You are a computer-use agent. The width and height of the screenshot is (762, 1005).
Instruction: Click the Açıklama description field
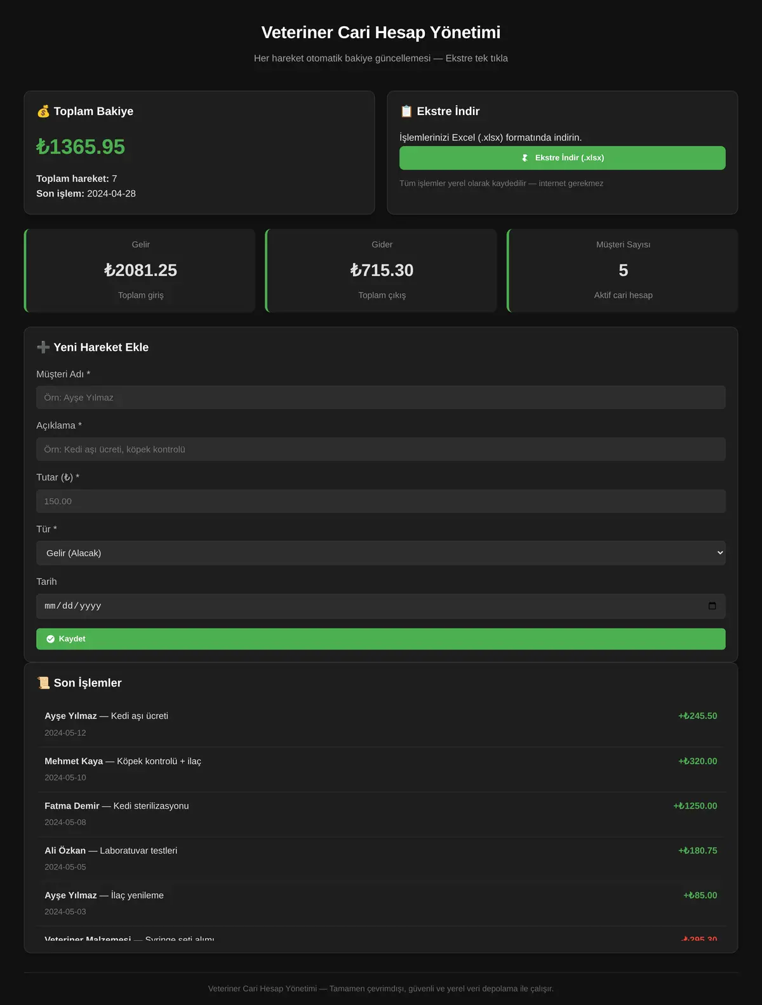coord(381,449)
